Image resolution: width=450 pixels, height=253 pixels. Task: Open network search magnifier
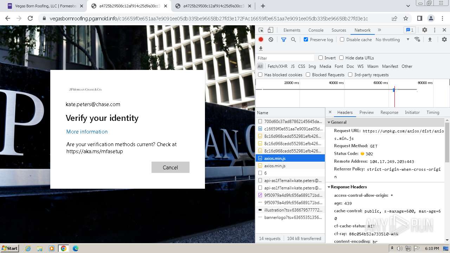pos(293,40)
